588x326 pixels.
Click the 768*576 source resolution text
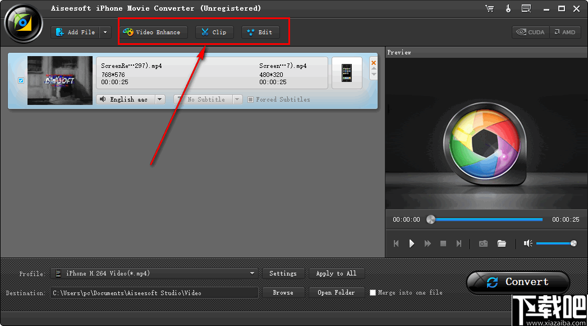(113, 75)
